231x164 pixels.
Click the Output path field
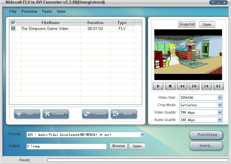(67, 147)
